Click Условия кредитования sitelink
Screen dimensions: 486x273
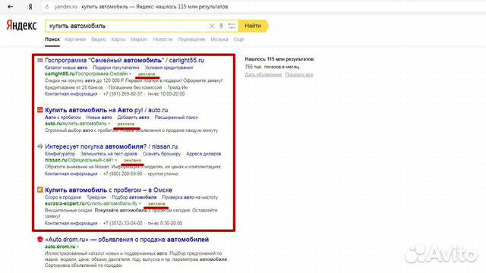point(169,67)
